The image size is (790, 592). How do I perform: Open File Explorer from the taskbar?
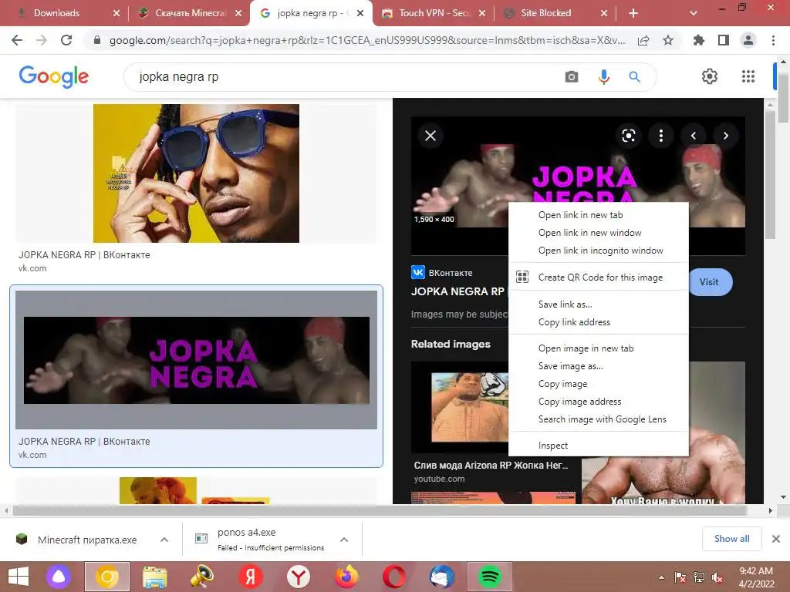click(x=154, y=577)
